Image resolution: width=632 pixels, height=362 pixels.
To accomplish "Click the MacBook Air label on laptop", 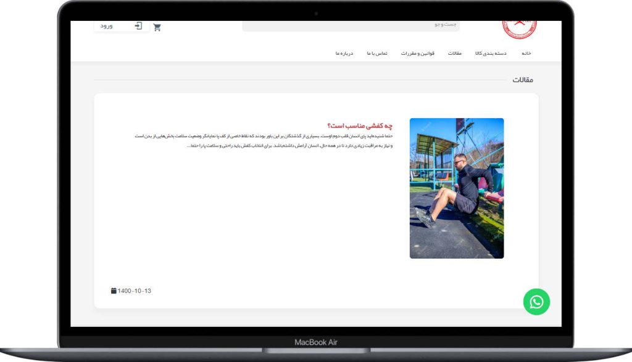I will pyautogui.click(x=316, y=342).
